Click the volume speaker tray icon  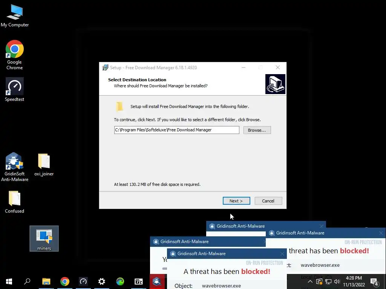click(337, 281)
